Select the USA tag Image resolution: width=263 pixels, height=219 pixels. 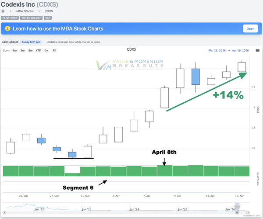(48, 18)
